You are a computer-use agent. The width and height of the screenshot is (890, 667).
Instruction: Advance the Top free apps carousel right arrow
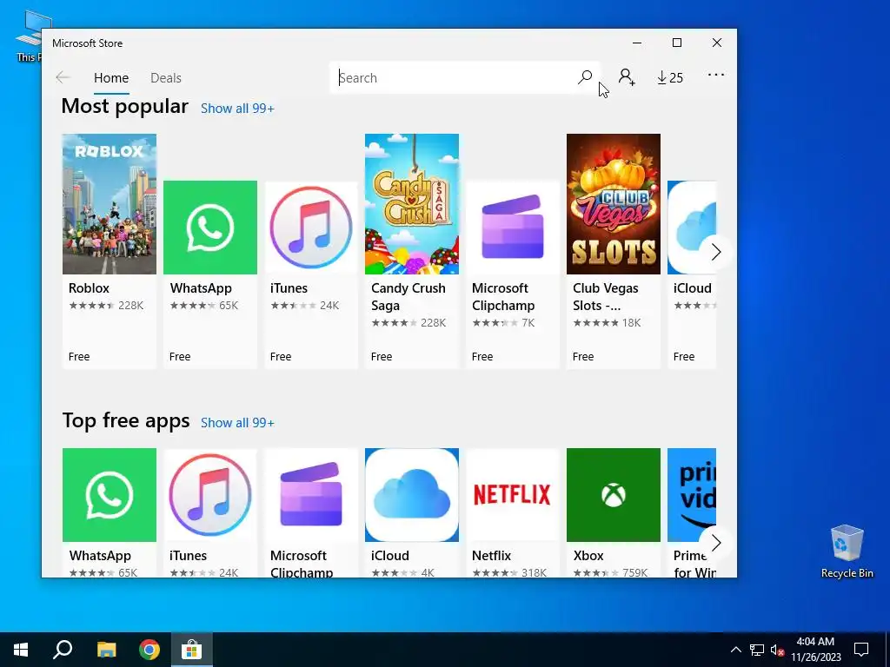click(716, 543)
